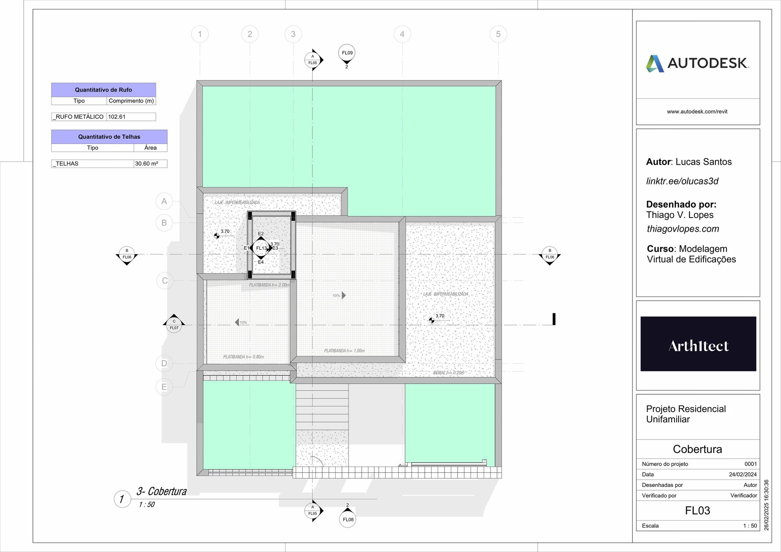Click the FL08 elevation marker
Screen dimensions: 781x552
coord(348,519)
